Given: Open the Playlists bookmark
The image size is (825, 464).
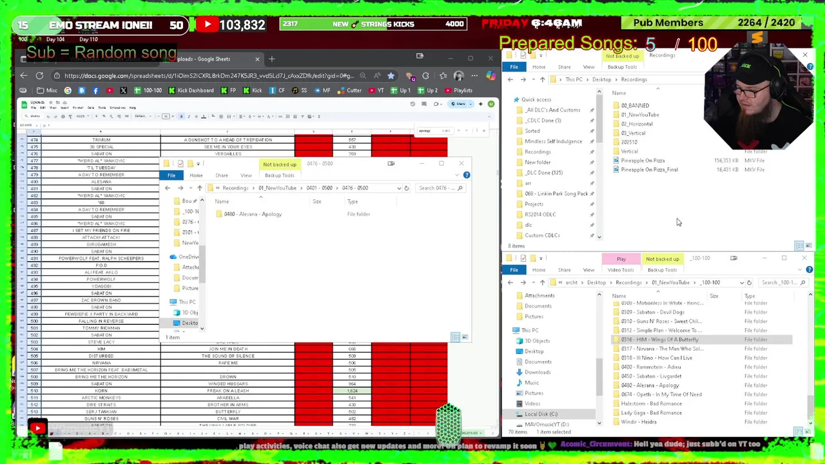Looking at the screenshot, I should pos(458,90).
